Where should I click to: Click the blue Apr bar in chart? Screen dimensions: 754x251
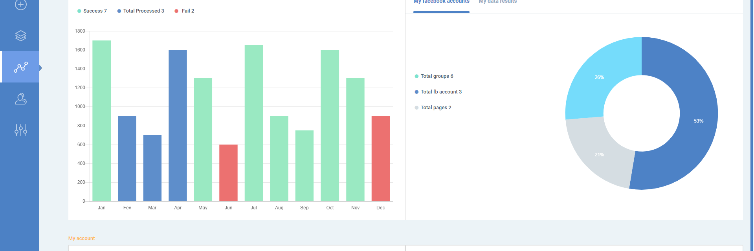tap(178, 126)
